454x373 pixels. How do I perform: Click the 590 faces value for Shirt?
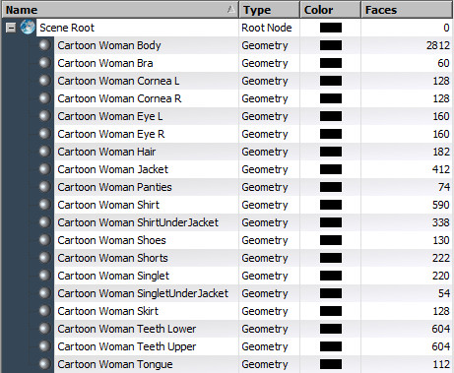click(x=440, y=205)
